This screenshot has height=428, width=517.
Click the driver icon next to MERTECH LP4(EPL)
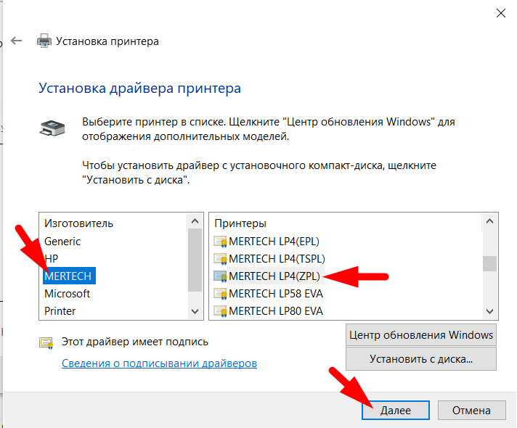(x=220, y=241)
